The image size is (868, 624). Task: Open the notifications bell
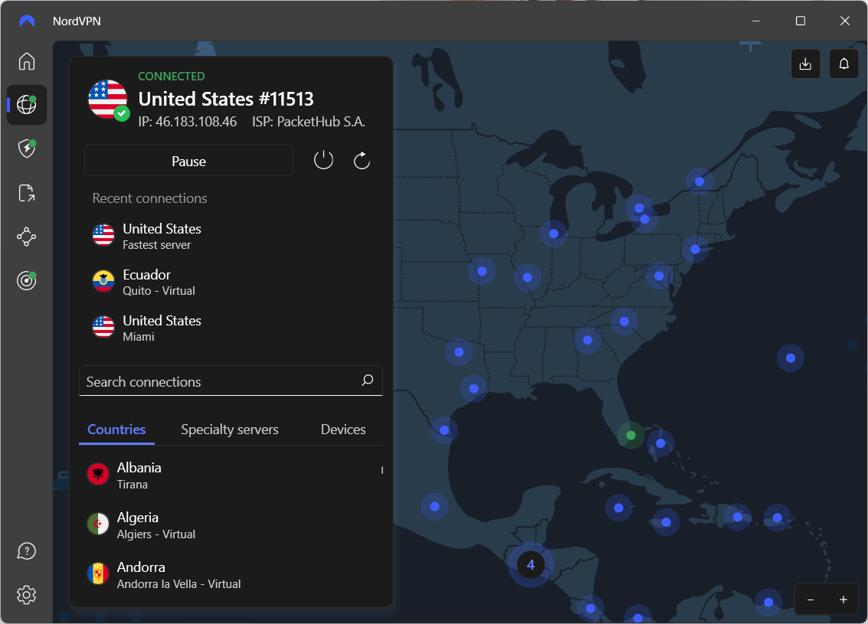click(x=843, y=64)
